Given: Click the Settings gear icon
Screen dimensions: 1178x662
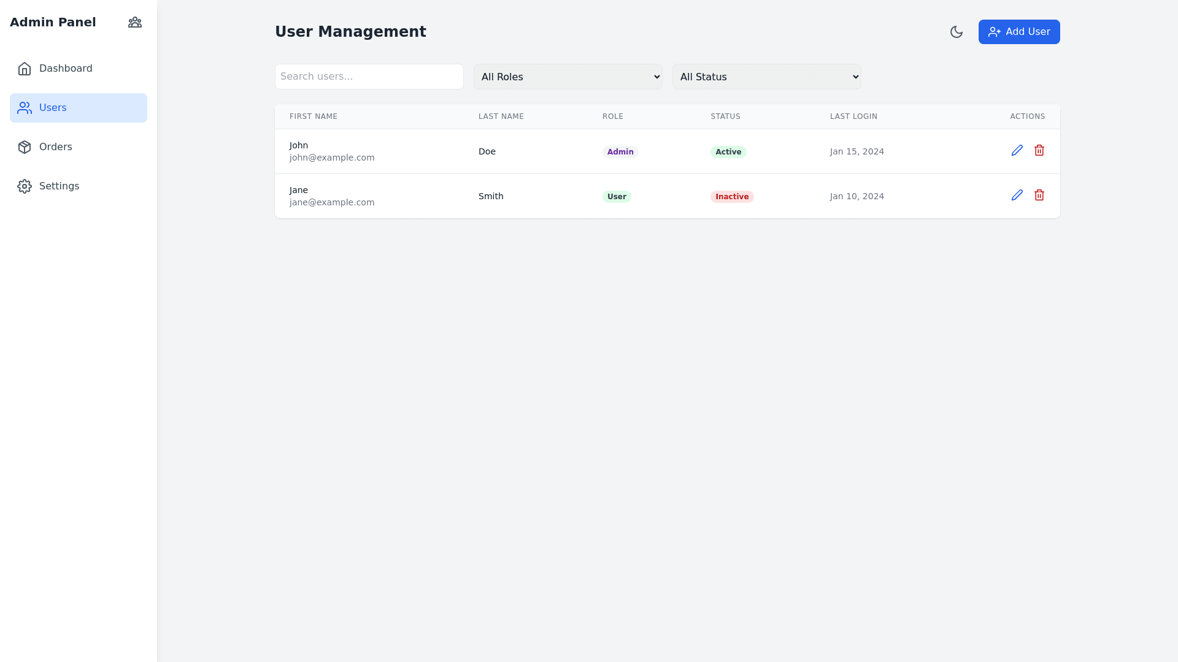Looking at the screenshot, I should pyautogui.click(x=25, y=186).
